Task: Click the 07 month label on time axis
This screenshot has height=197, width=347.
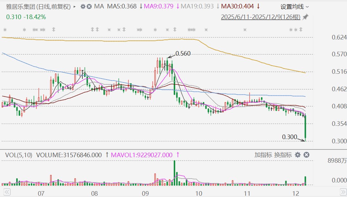Action: [x=41, y=193]
